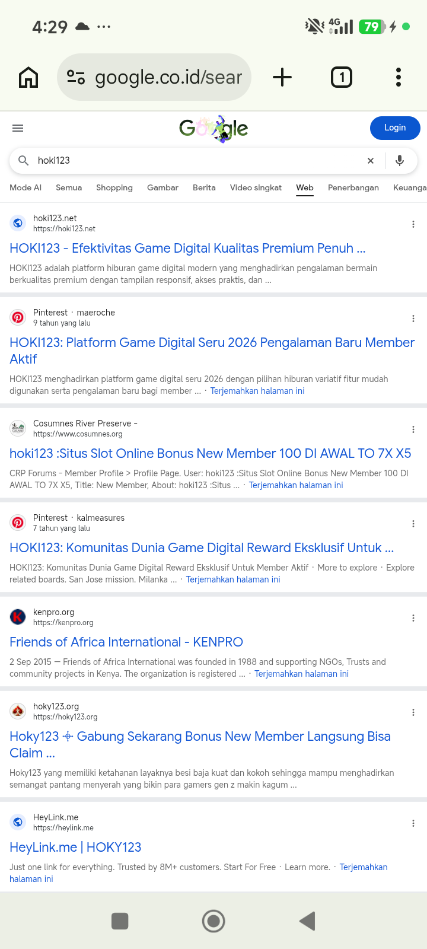
Task: Tap the browser home icon
Action: pyautogui.click(x=28, y=77)
